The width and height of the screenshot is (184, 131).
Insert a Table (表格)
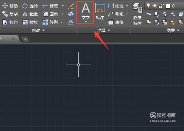(x=116, y=22)
